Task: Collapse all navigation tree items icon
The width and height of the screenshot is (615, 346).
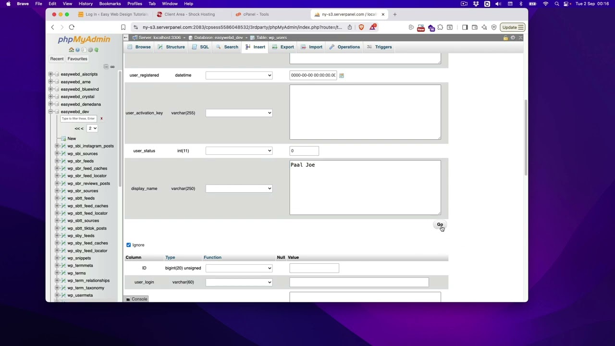Action: tap(106, 67)
